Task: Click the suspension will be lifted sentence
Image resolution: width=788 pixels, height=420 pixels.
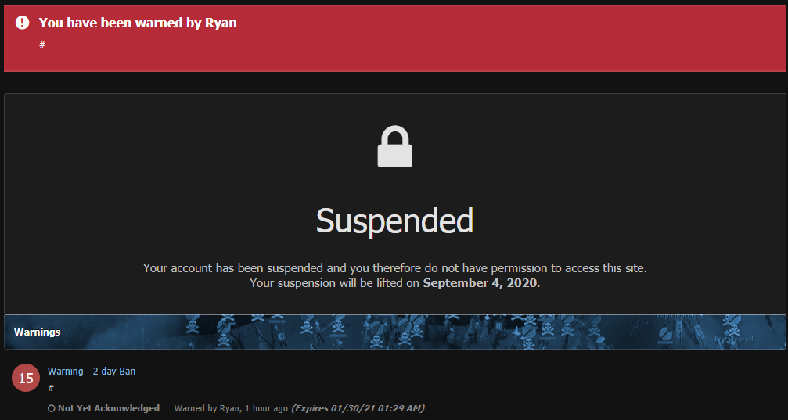Action: coord(394,283)
